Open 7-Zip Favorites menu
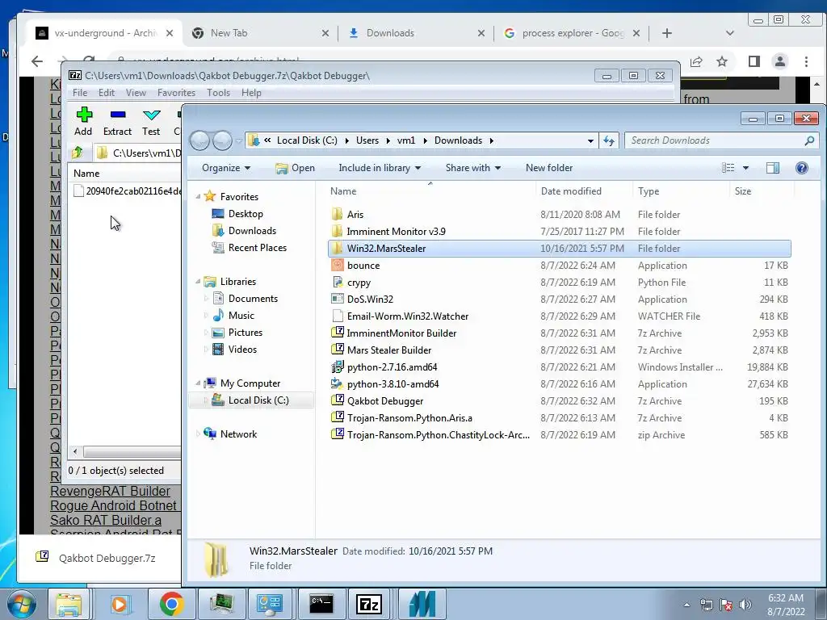 tap(176, 93)
